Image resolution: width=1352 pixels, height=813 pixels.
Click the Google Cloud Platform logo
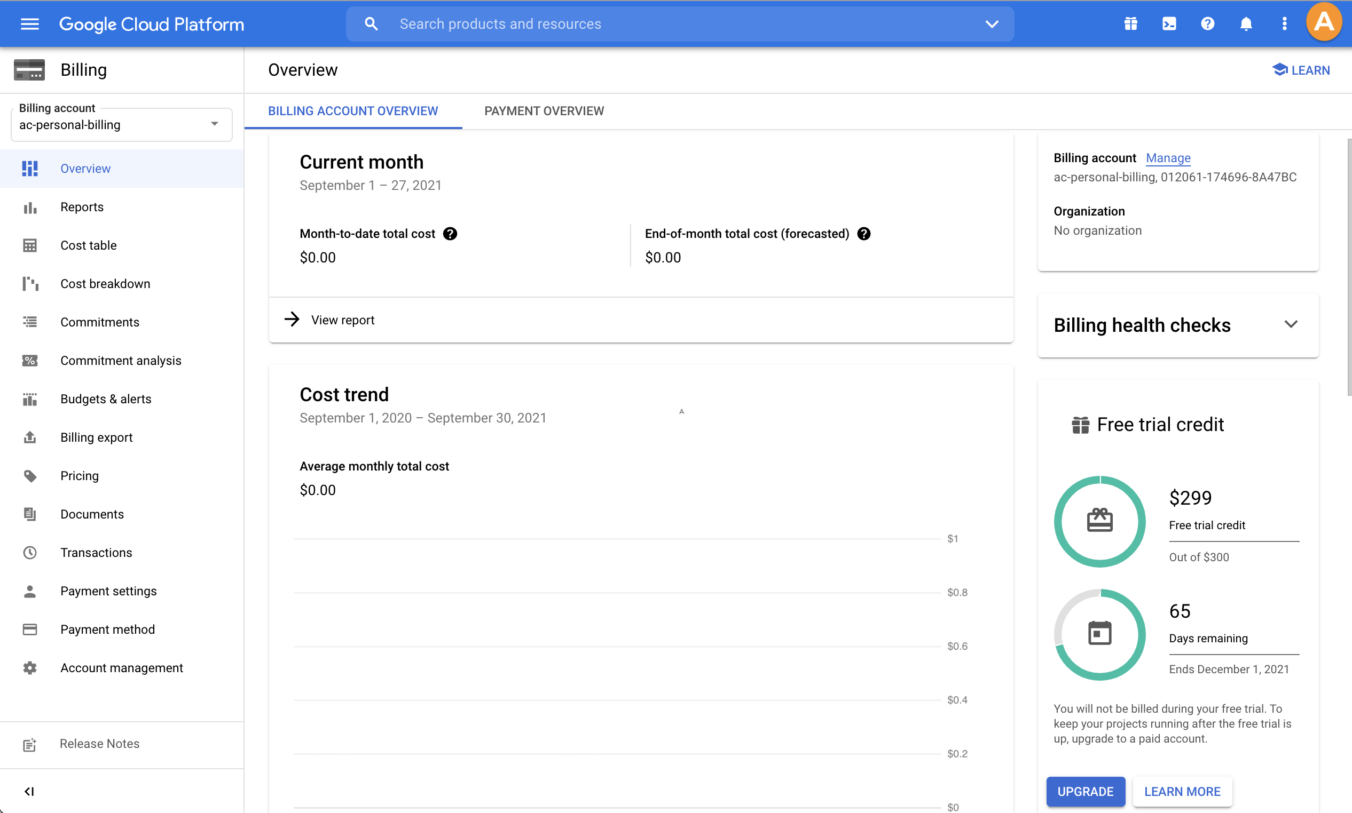[151, 24]
